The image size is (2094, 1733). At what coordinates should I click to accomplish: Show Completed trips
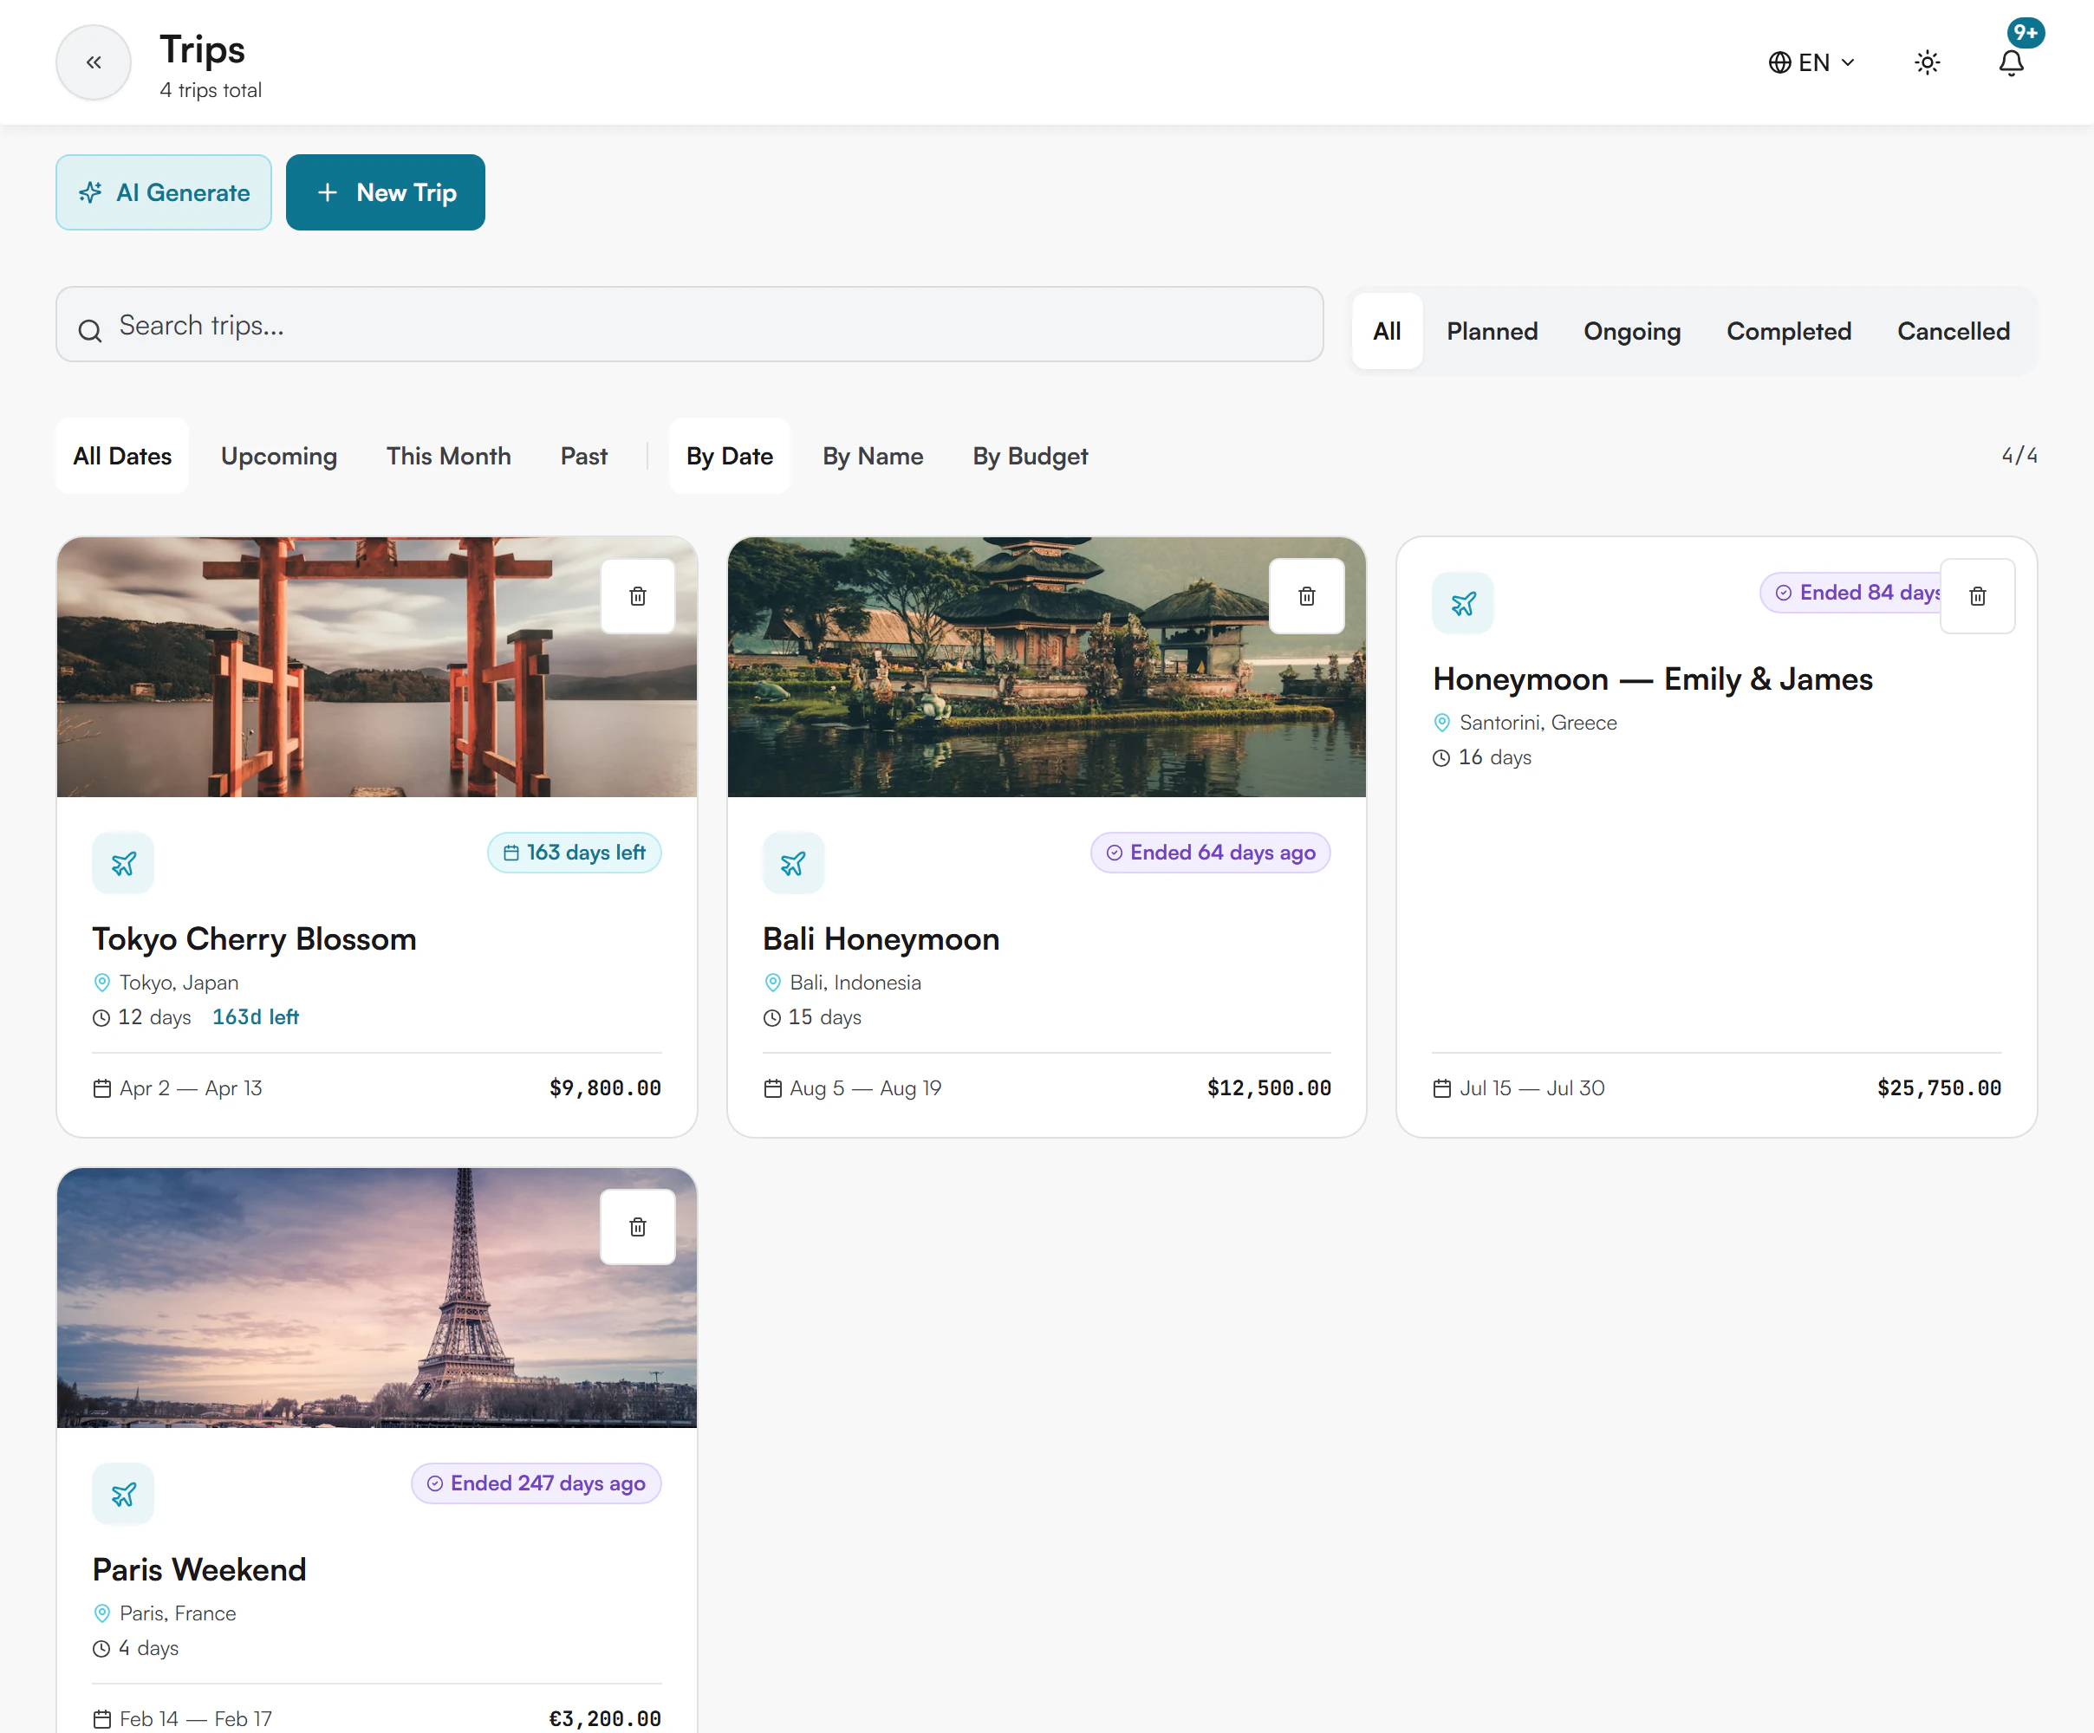pos(1789,331)
